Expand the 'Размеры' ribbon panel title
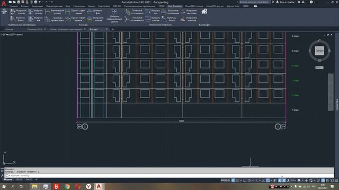The image size is (339, 190). coord(83,25)
